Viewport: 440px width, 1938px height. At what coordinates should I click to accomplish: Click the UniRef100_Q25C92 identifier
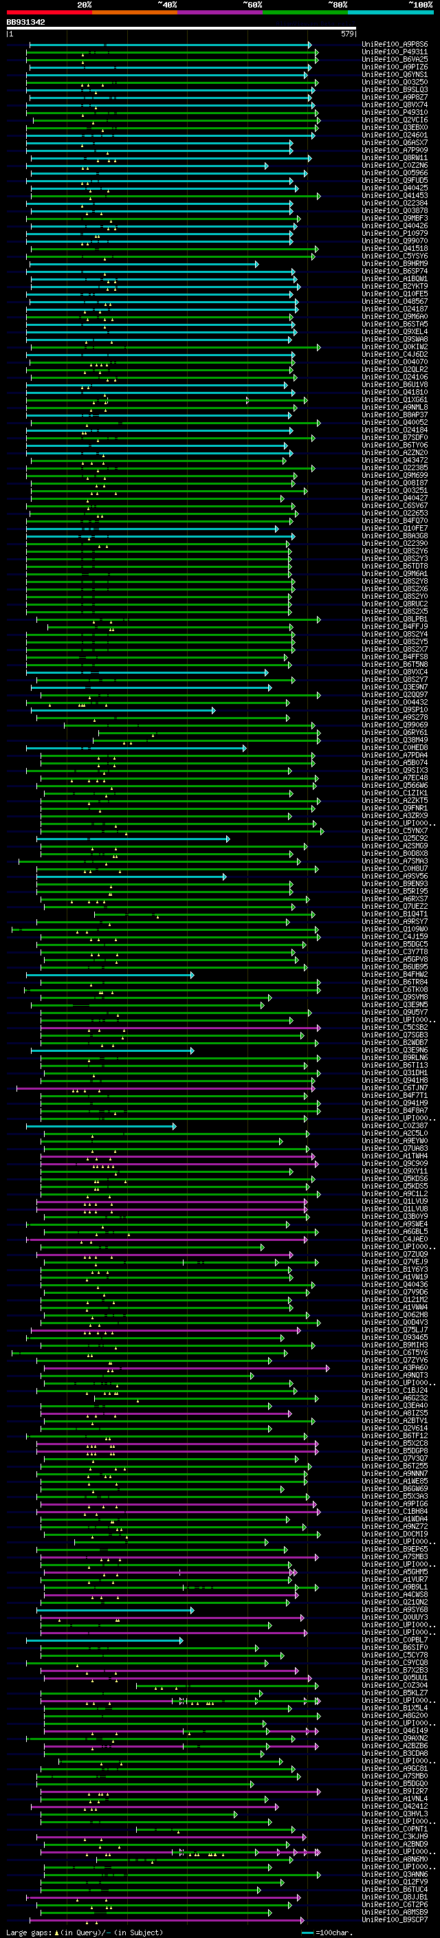(395, 838)
